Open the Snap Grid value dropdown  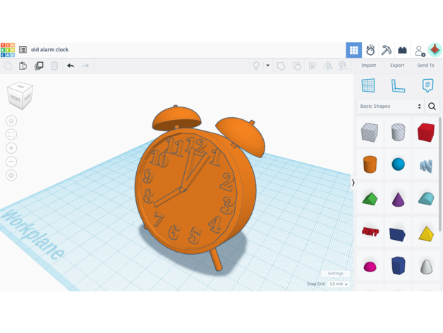tap(338, 284)
